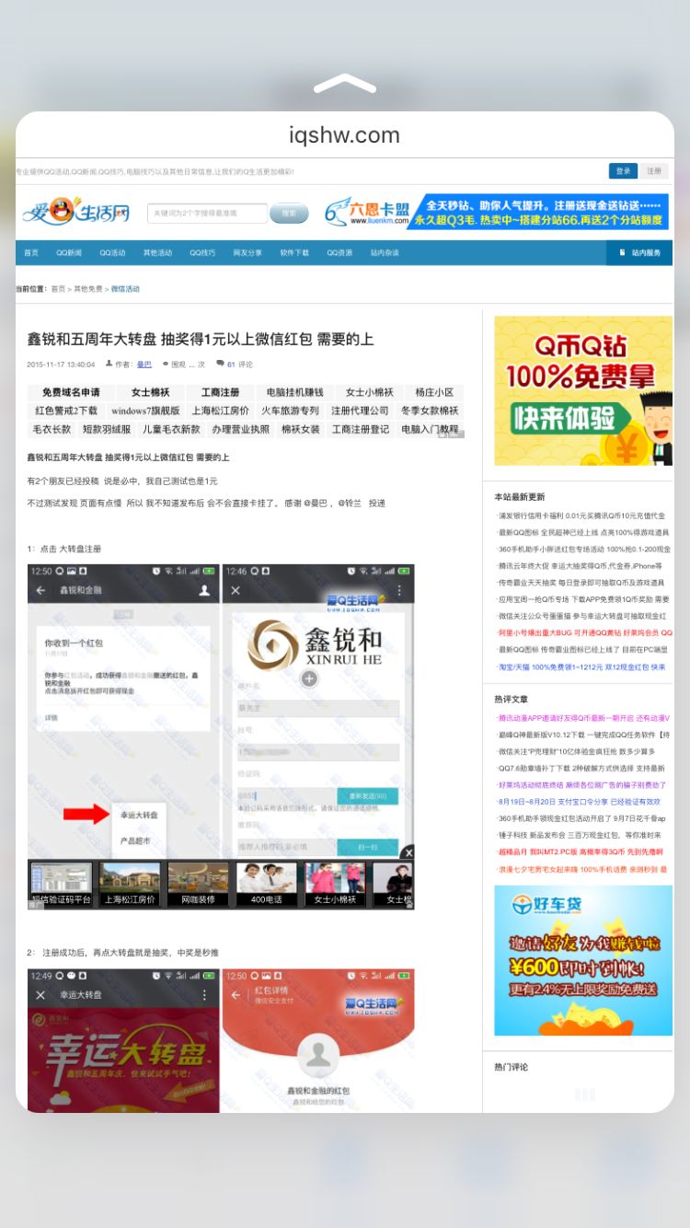Screen dimensions: 690x1228
Task: Open the 软件下载 navigation tab
Action: coord(294,252)
